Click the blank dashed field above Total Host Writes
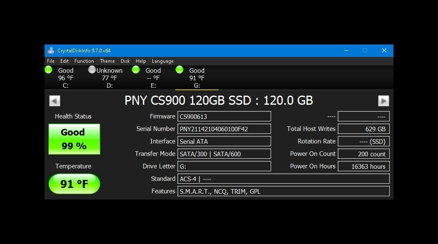The width and height of the screenshot is (438, 244). 364,116
